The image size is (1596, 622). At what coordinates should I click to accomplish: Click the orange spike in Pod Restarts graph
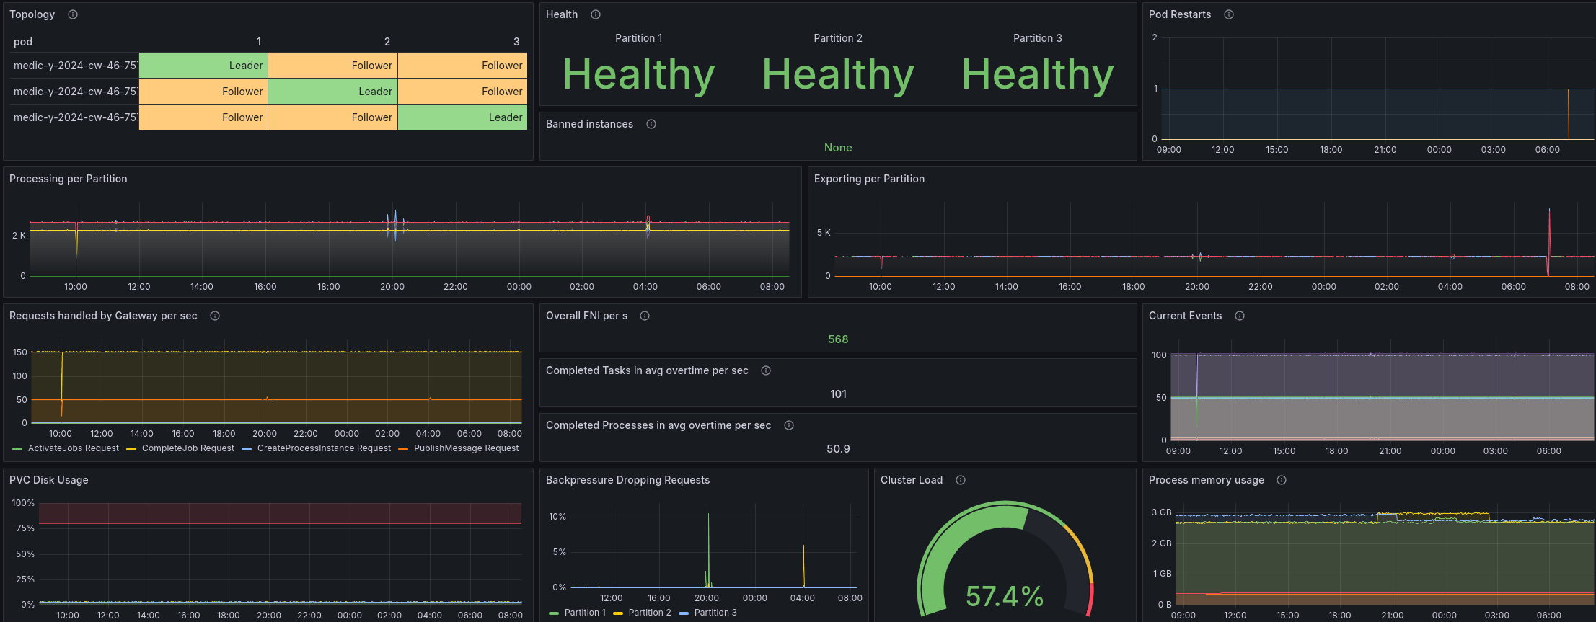1568,114
